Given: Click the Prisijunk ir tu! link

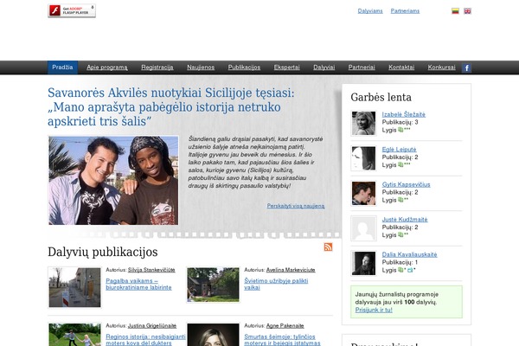Looking at the screenshot, I should (374, 310).
